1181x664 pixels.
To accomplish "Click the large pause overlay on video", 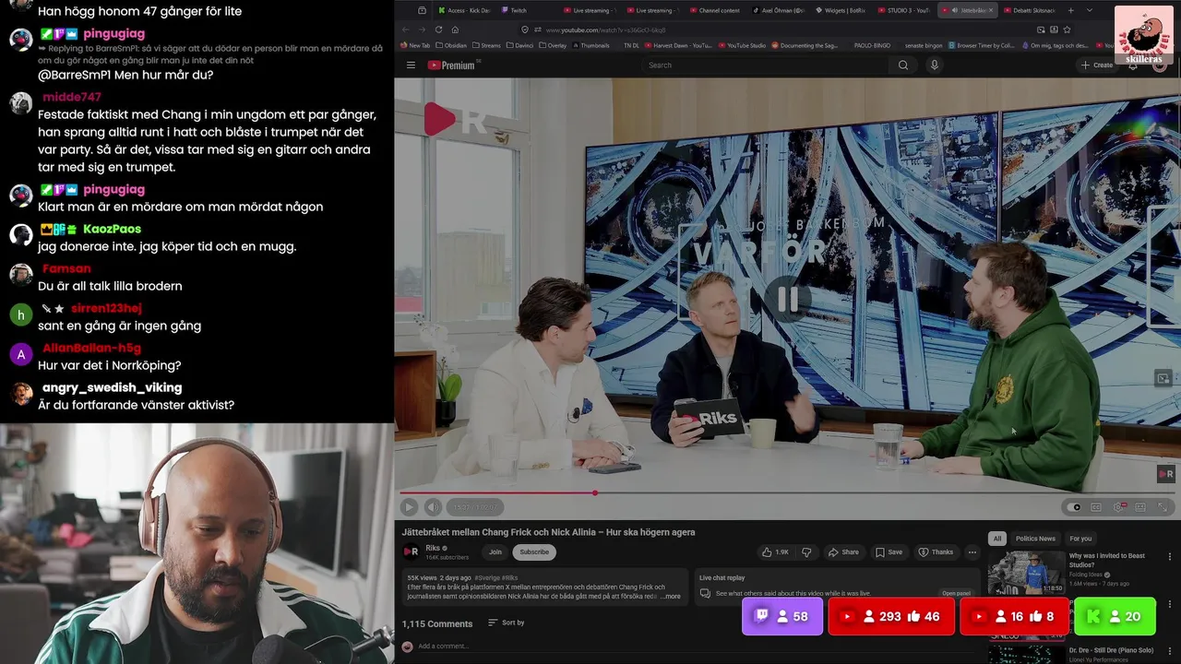I will (x=787, y=300).
